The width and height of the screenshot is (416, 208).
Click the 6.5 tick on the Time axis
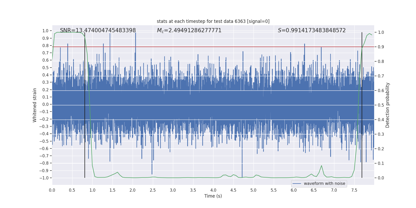(314, 190)
